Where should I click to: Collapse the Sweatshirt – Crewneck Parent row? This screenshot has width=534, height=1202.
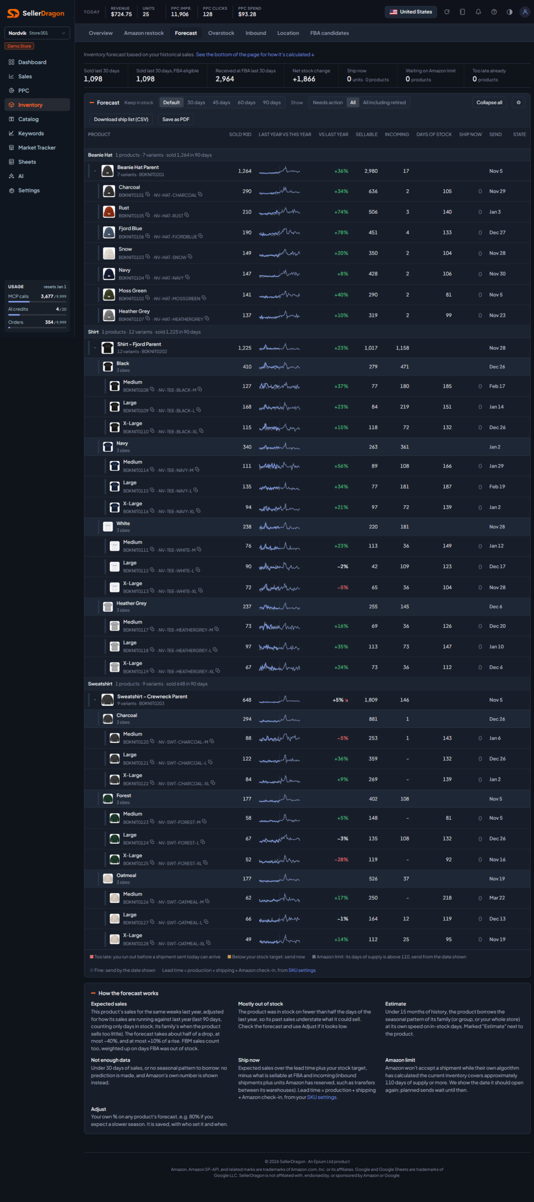[95, 700]
